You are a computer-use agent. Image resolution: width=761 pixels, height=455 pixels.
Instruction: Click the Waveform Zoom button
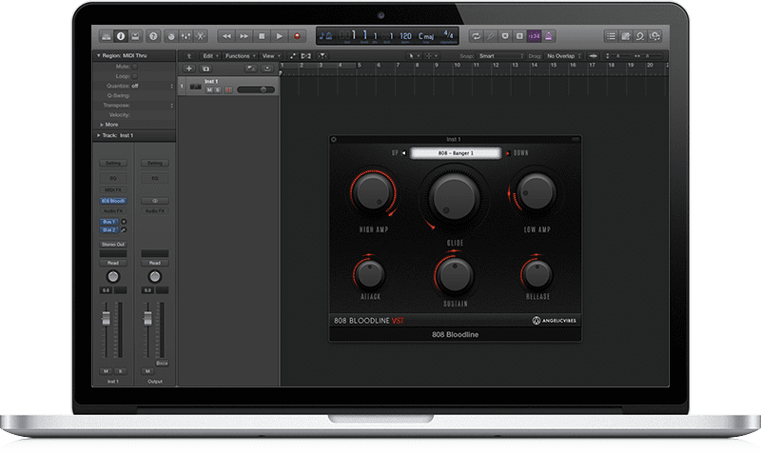click(593, 56)
